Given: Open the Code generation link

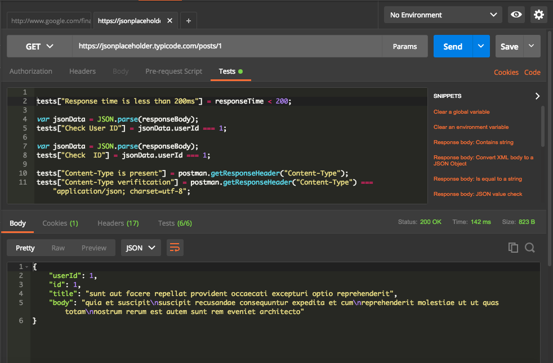Looking at the screenshot, I should (x=532, y=72).
